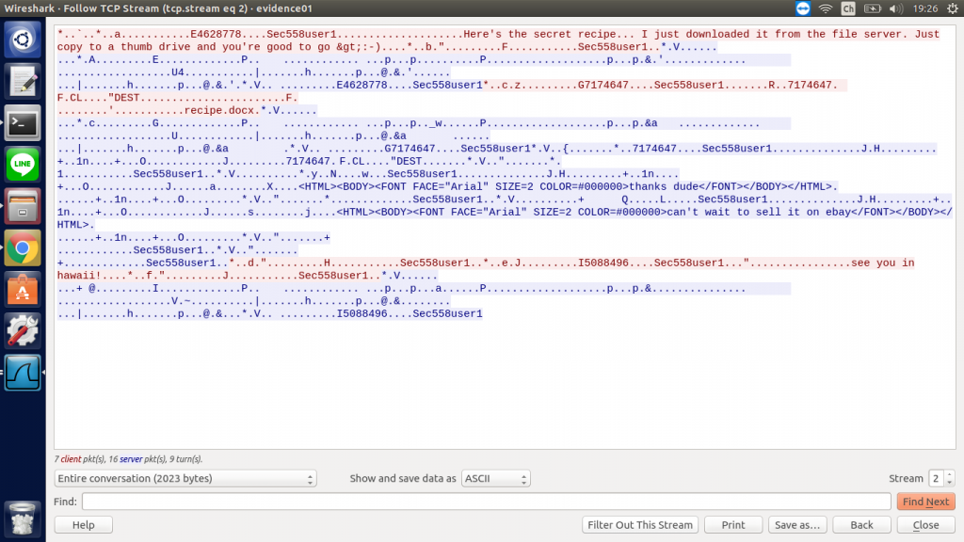Image resolution: width=964 pixels, height=542 pixels.
Task: Open the file manager dock icon
Action: (23, 206)
